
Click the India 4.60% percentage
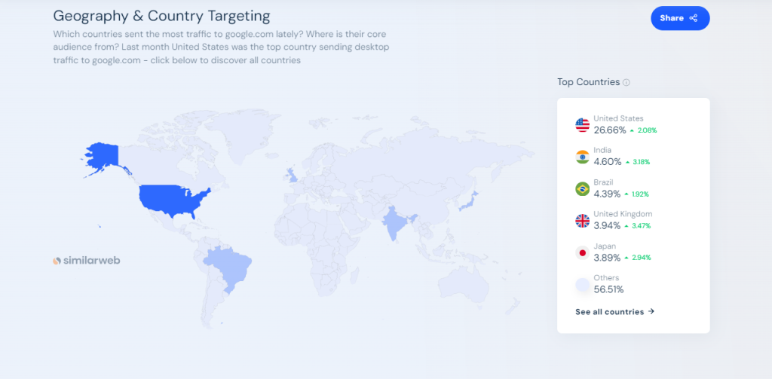pos(607,161)
